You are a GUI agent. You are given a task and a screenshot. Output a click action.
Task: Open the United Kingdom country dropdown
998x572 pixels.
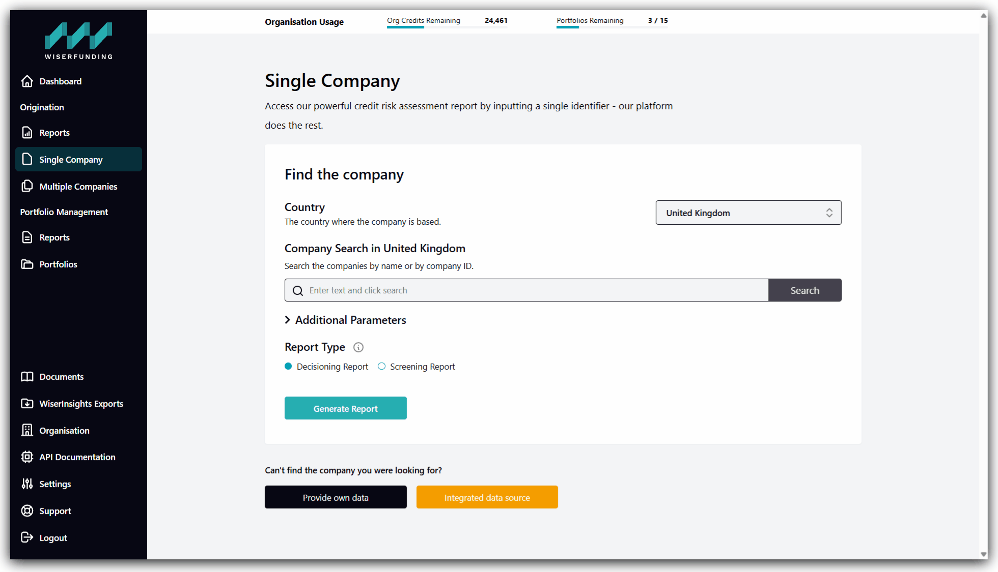(748, 213)
